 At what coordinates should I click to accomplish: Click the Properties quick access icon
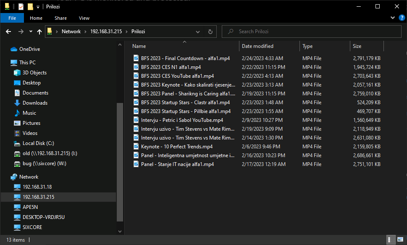coord(21,6)
